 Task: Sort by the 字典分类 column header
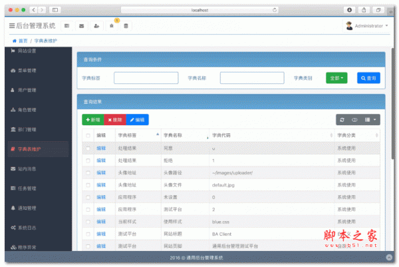click(x=357, y=135)
